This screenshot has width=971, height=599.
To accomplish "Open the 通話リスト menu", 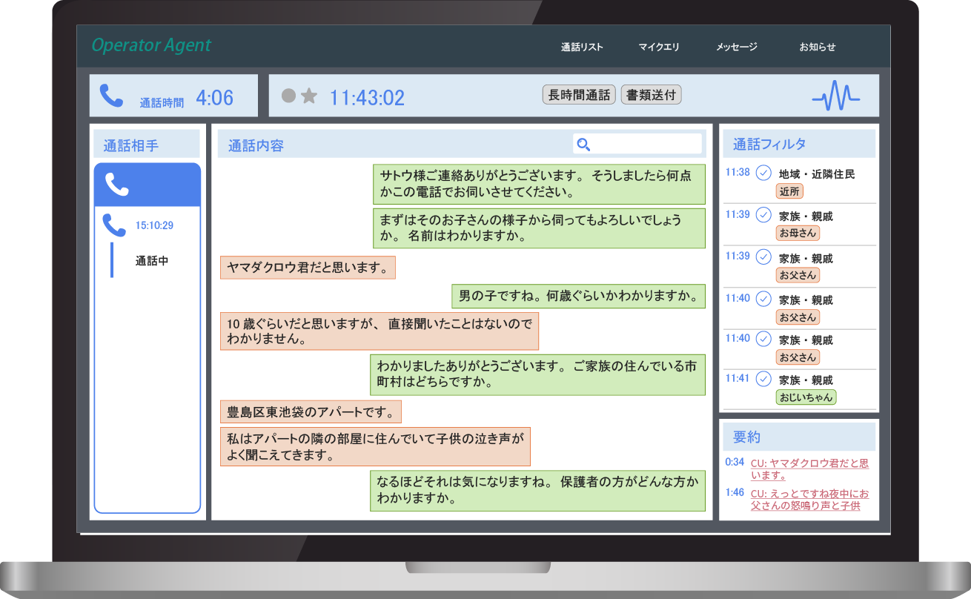I will [x=582, y=47].
